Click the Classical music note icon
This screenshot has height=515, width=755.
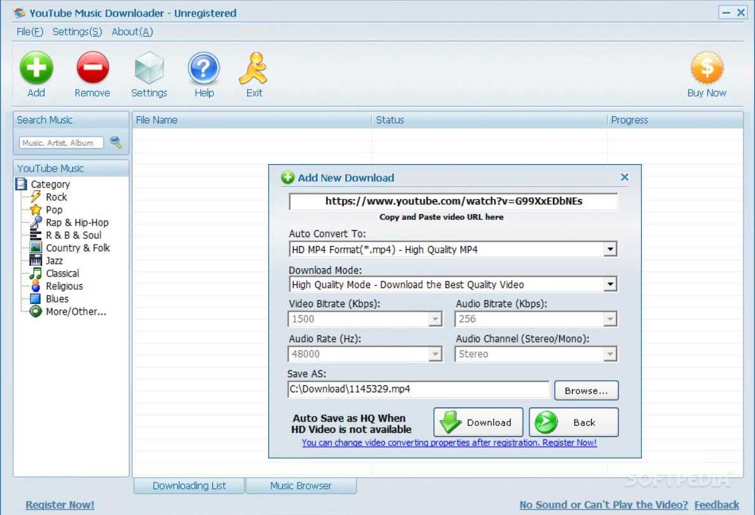(x=36, y=273)
